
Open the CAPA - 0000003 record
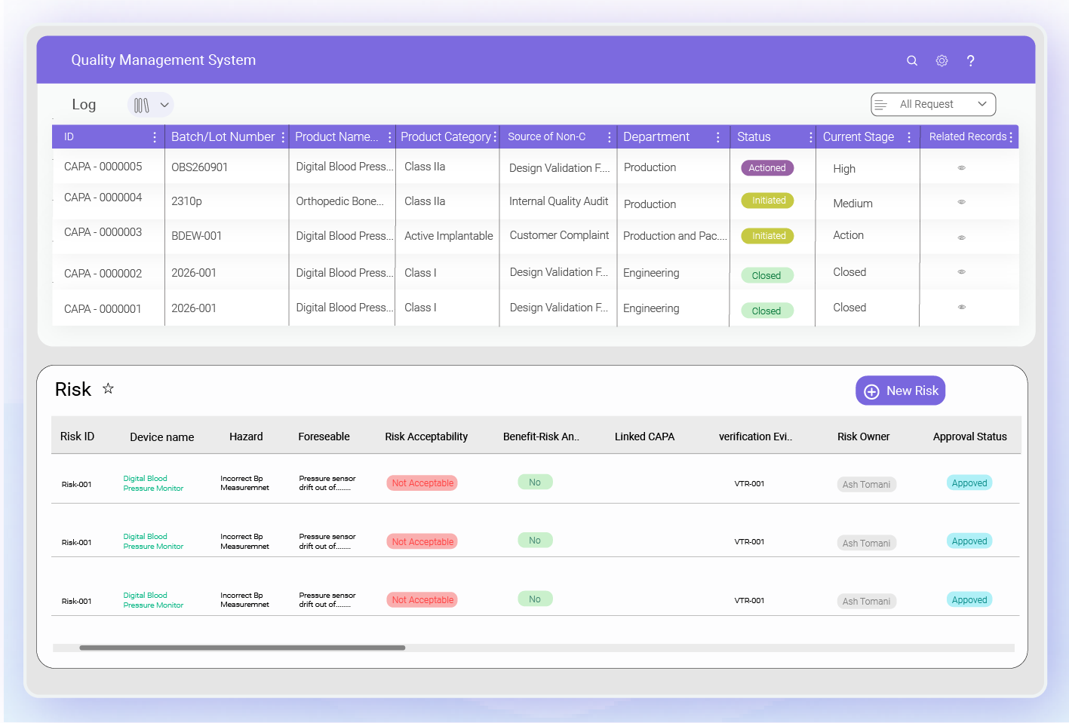coord(103,232)
